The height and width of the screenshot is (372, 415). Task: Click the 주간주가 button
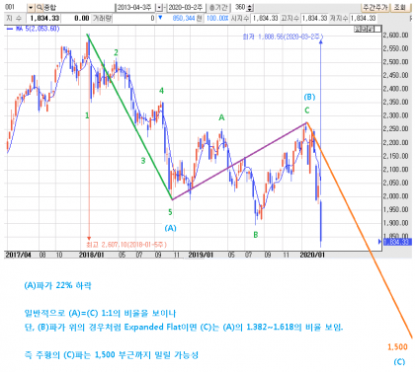[375, 7]
